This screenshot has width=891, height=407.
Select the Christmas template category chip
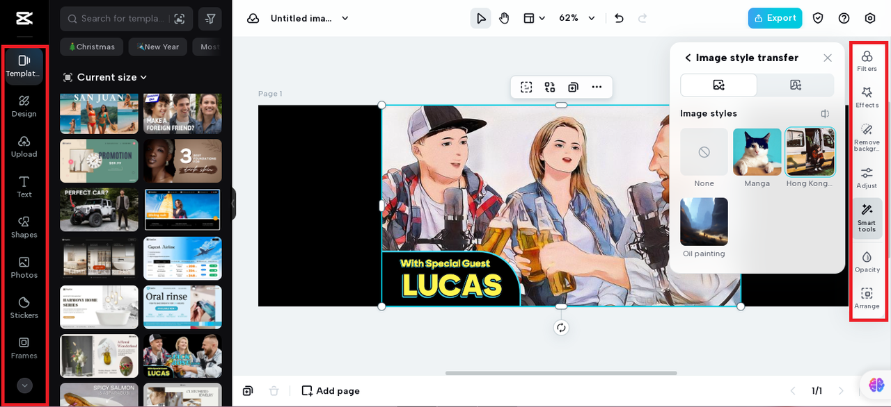(x=91, y=47)
